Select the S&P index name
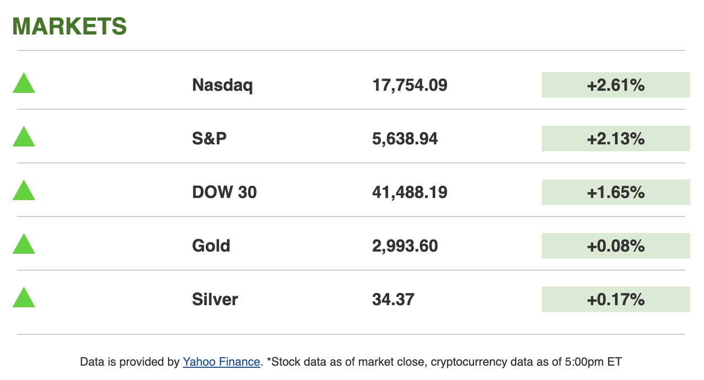Image resolution: width=704 pixels, height=380 pixels. coord(209,139)
